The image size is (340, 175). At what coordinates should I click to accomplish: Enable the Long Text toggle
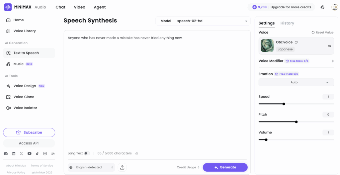pyautogui.click(x=86, y=153)
